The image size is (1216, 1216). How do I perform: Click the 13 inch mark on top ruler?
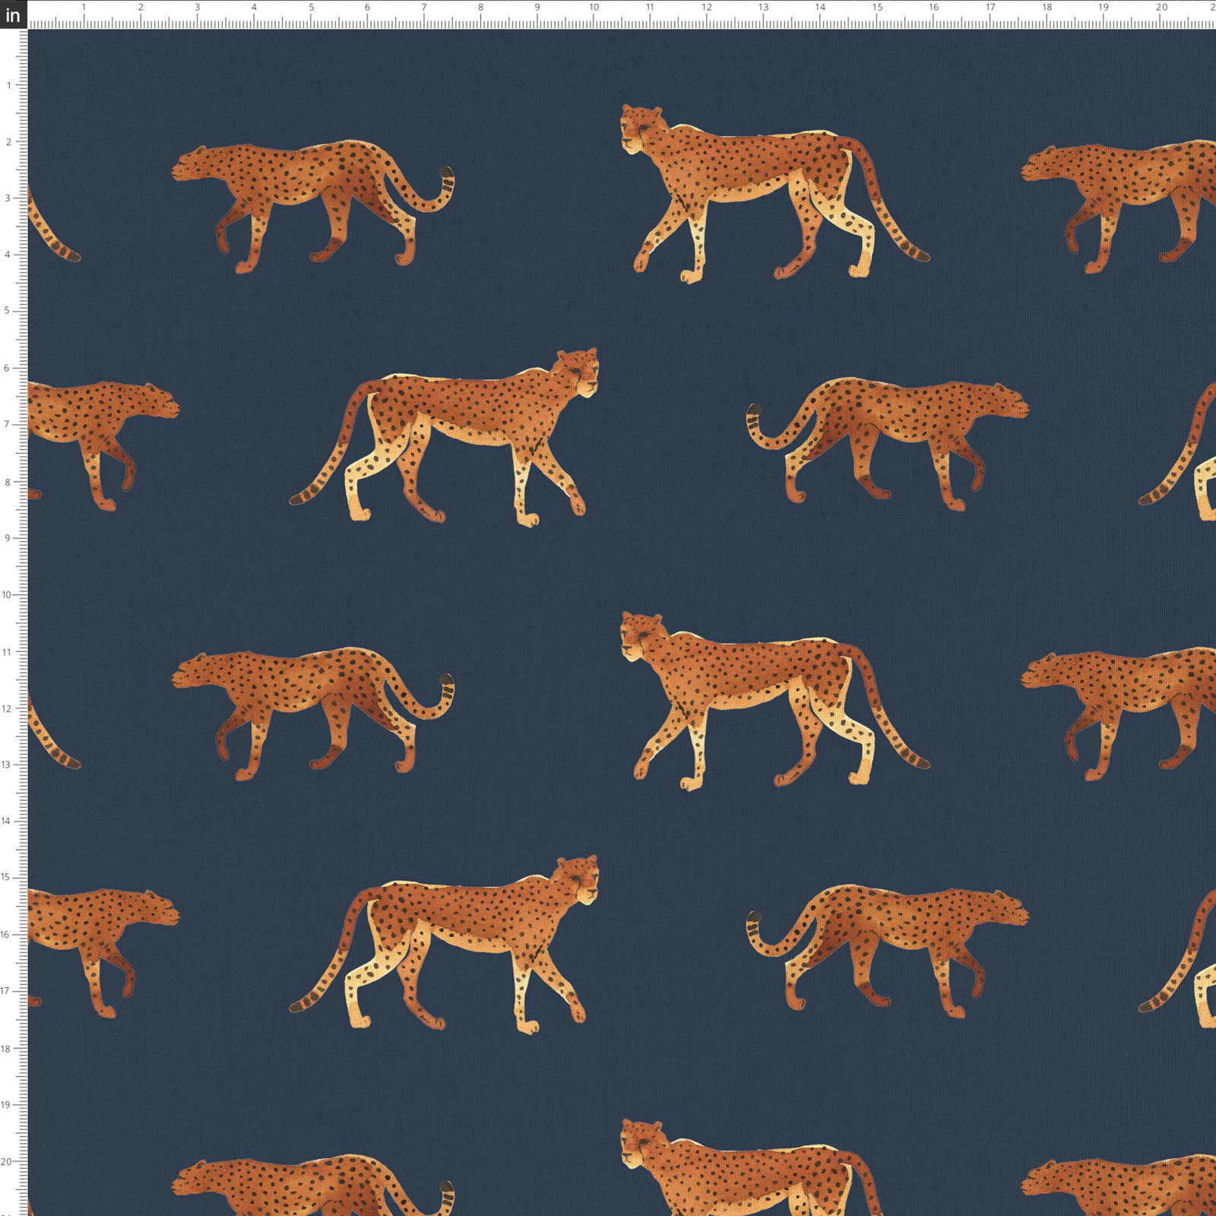[763, 8]
